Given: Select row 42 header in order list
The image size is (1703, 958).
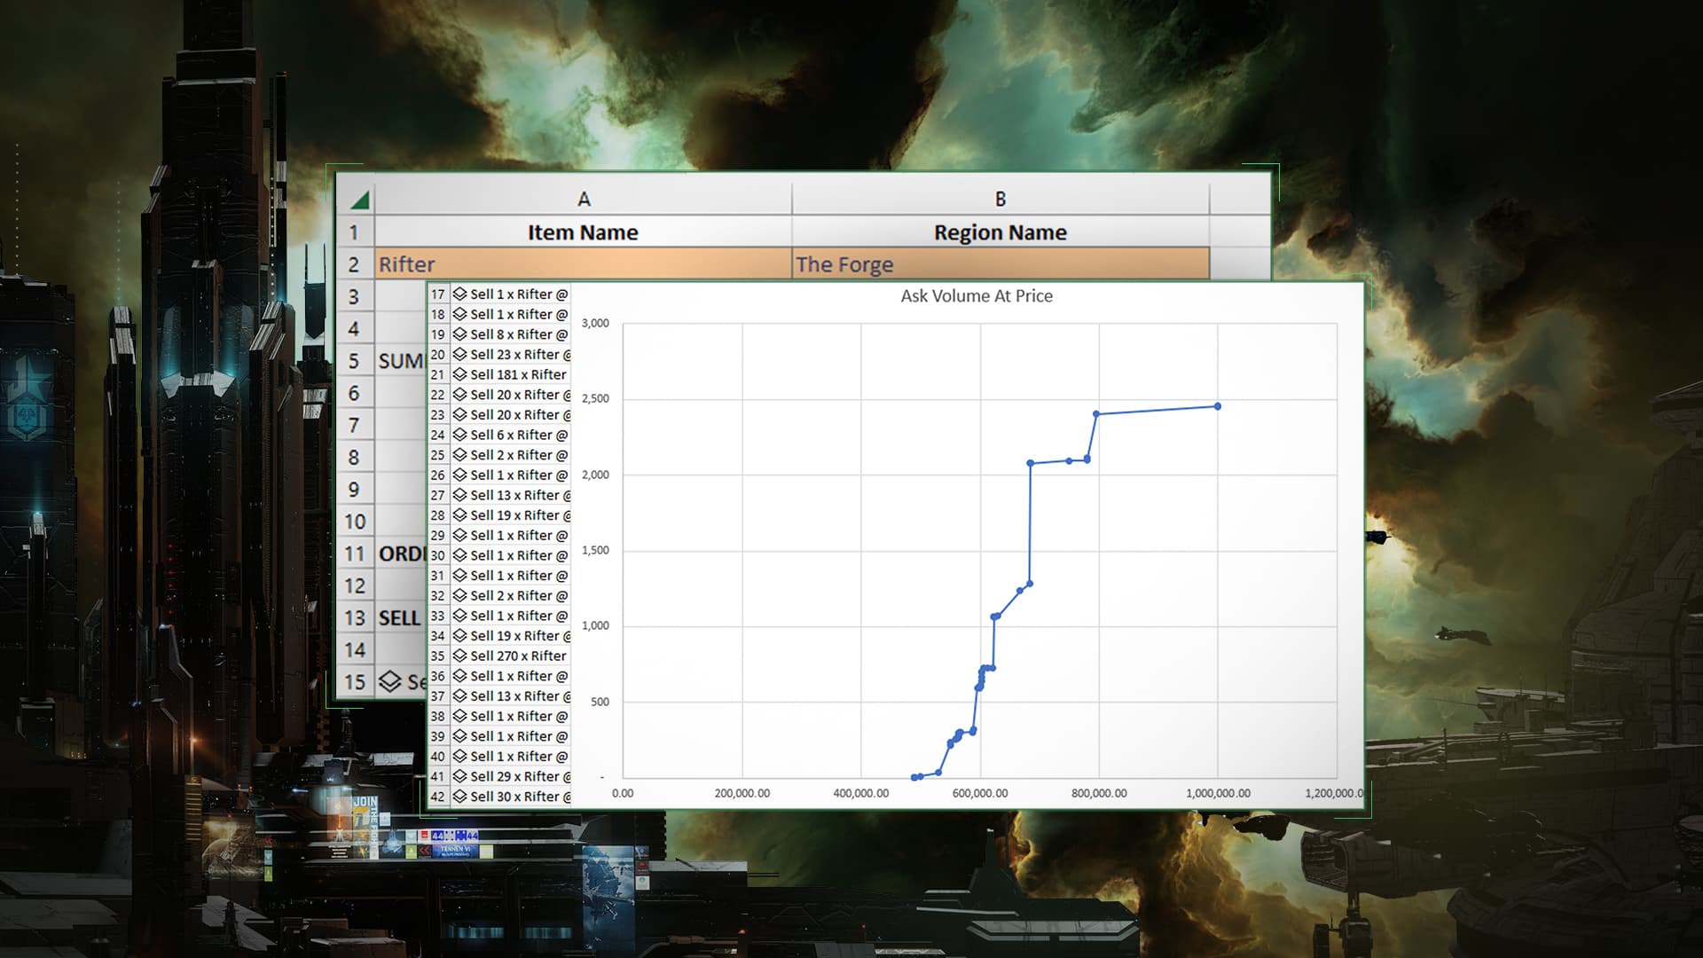Looking at the screenshot, I should pyautogui.click(x=438, y=797).
